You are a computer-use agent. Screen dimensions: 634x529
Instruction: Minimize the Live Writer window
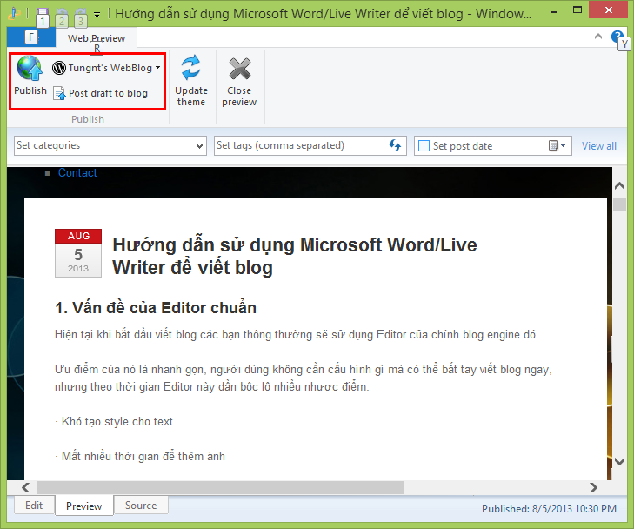(554, 12)
